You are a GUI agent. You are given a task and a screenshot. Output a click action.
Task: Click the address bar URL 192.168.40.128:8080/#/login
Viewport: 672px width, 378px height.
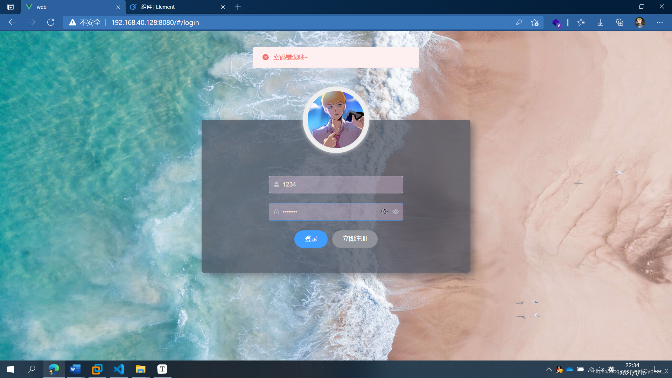click(155, 22)
